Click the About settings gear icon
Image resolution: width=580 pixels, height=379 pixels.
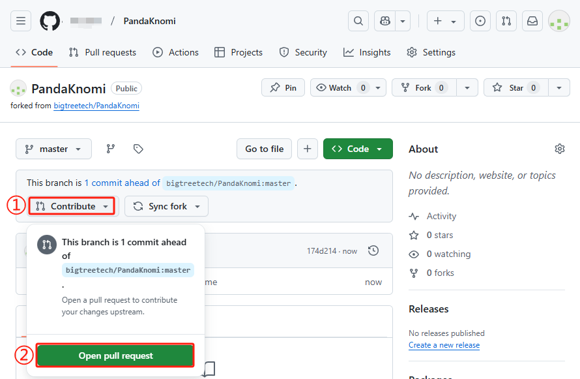(x=559, y=149)
